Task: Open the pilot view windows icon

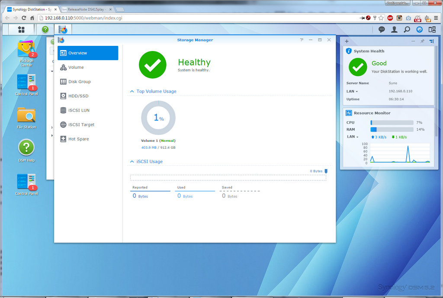Action: click(432, 29)
